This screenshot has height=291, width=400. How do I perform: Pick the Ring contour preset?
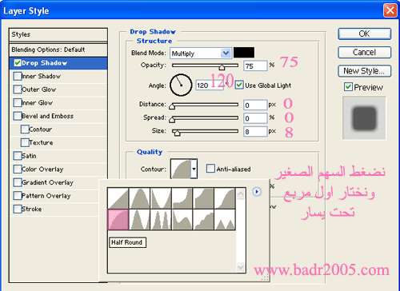[139, 220]
